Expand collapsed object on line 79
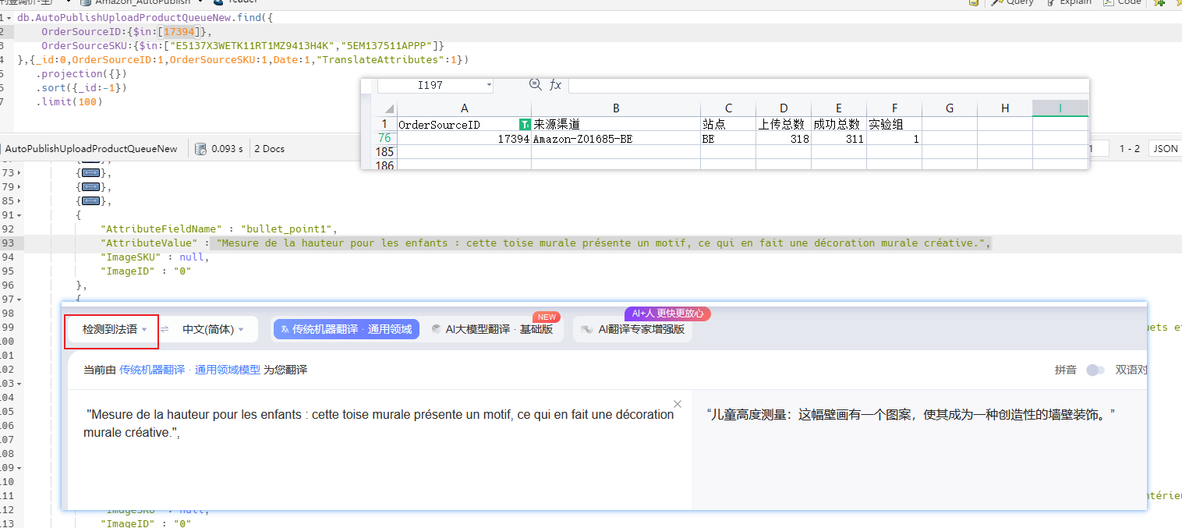The image size is (1182, 528). point(91,187)
